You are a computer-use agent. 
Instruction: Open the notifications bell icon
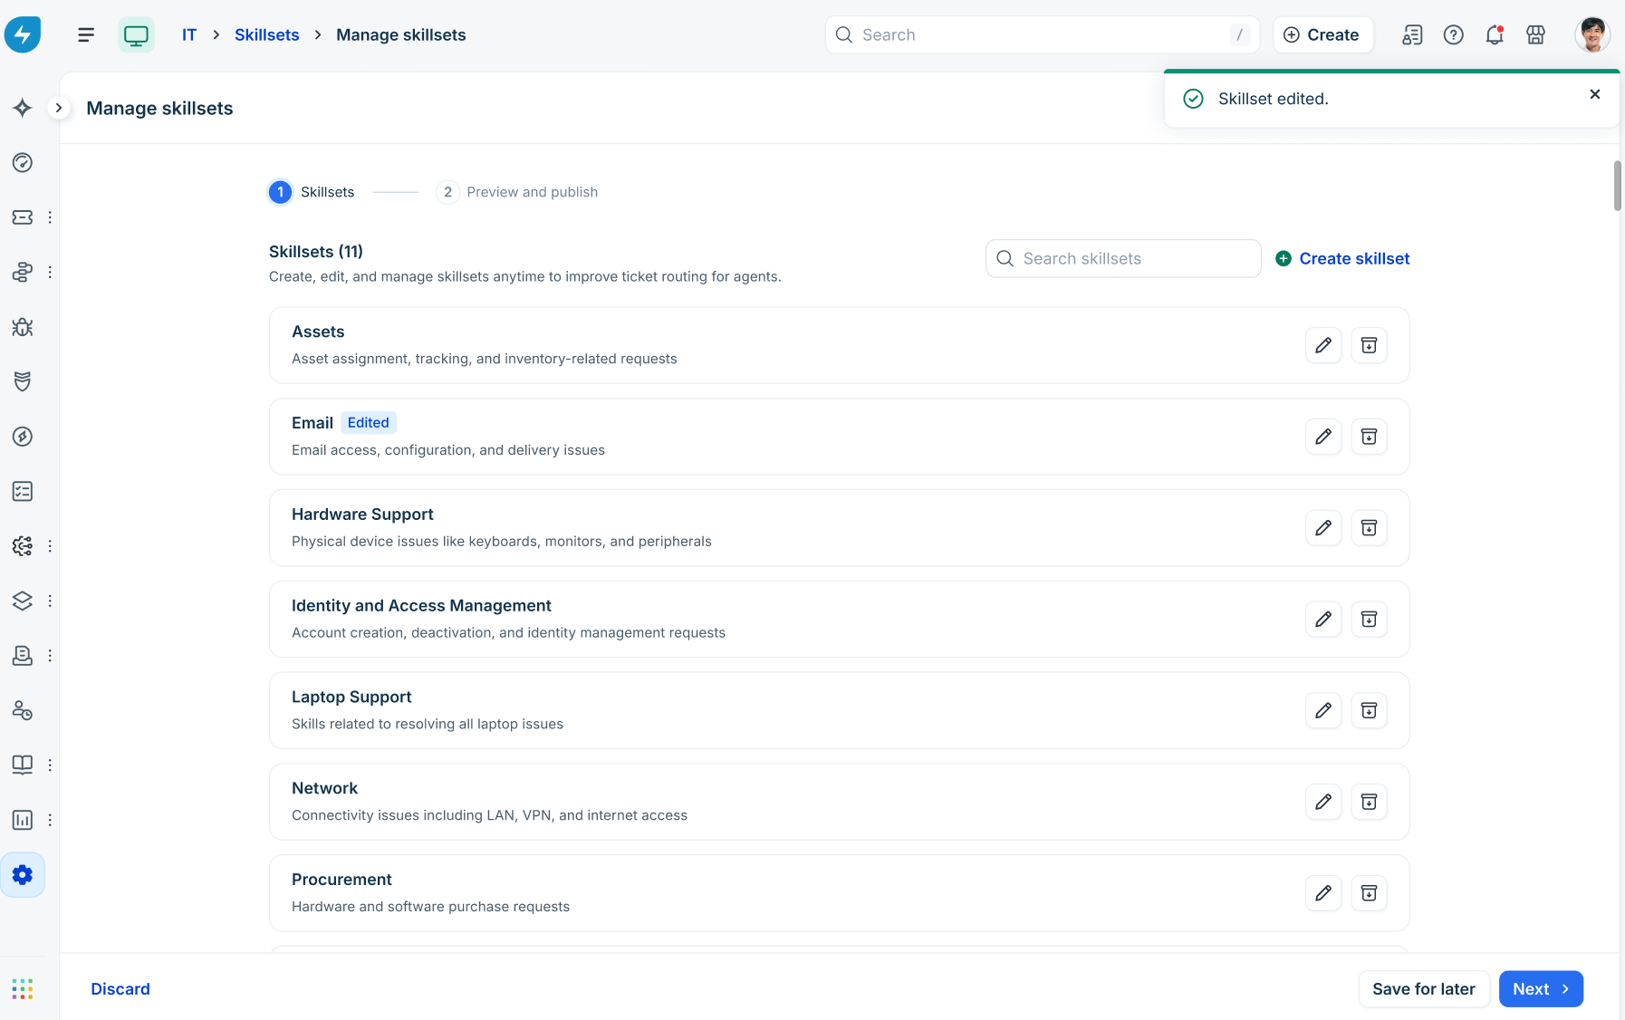tap(1495, 34)
